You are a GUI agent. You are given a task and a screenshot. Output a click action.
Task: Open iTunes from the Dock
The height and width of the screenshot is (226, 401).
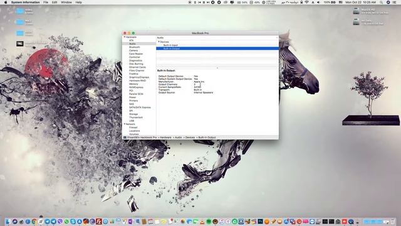[x=221, y=222]
